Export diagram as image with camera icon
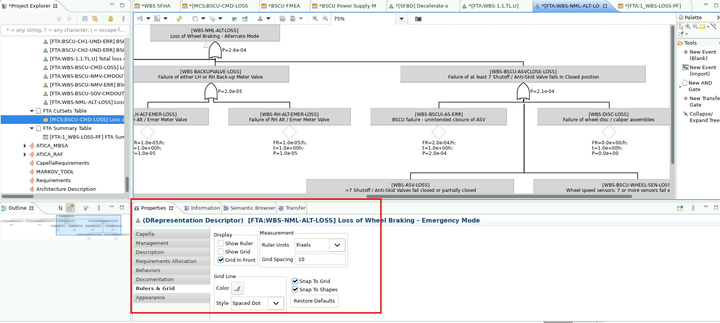The height and width of the screenshot is (323, 720). pyautogui.click(x=418, y=19)
